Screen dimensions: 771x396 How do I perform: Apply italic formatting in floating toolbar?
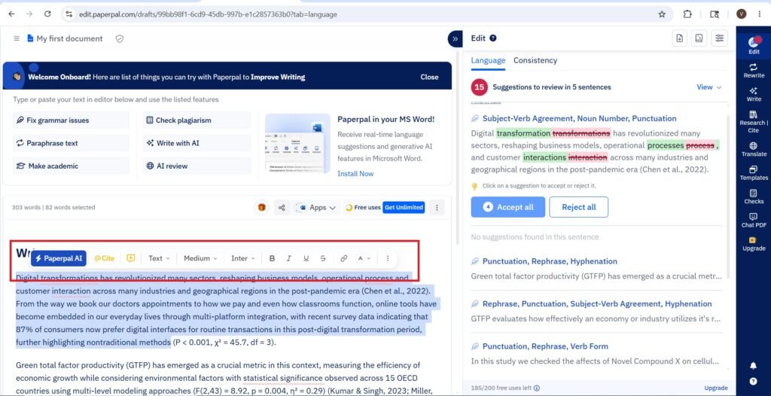288,258
